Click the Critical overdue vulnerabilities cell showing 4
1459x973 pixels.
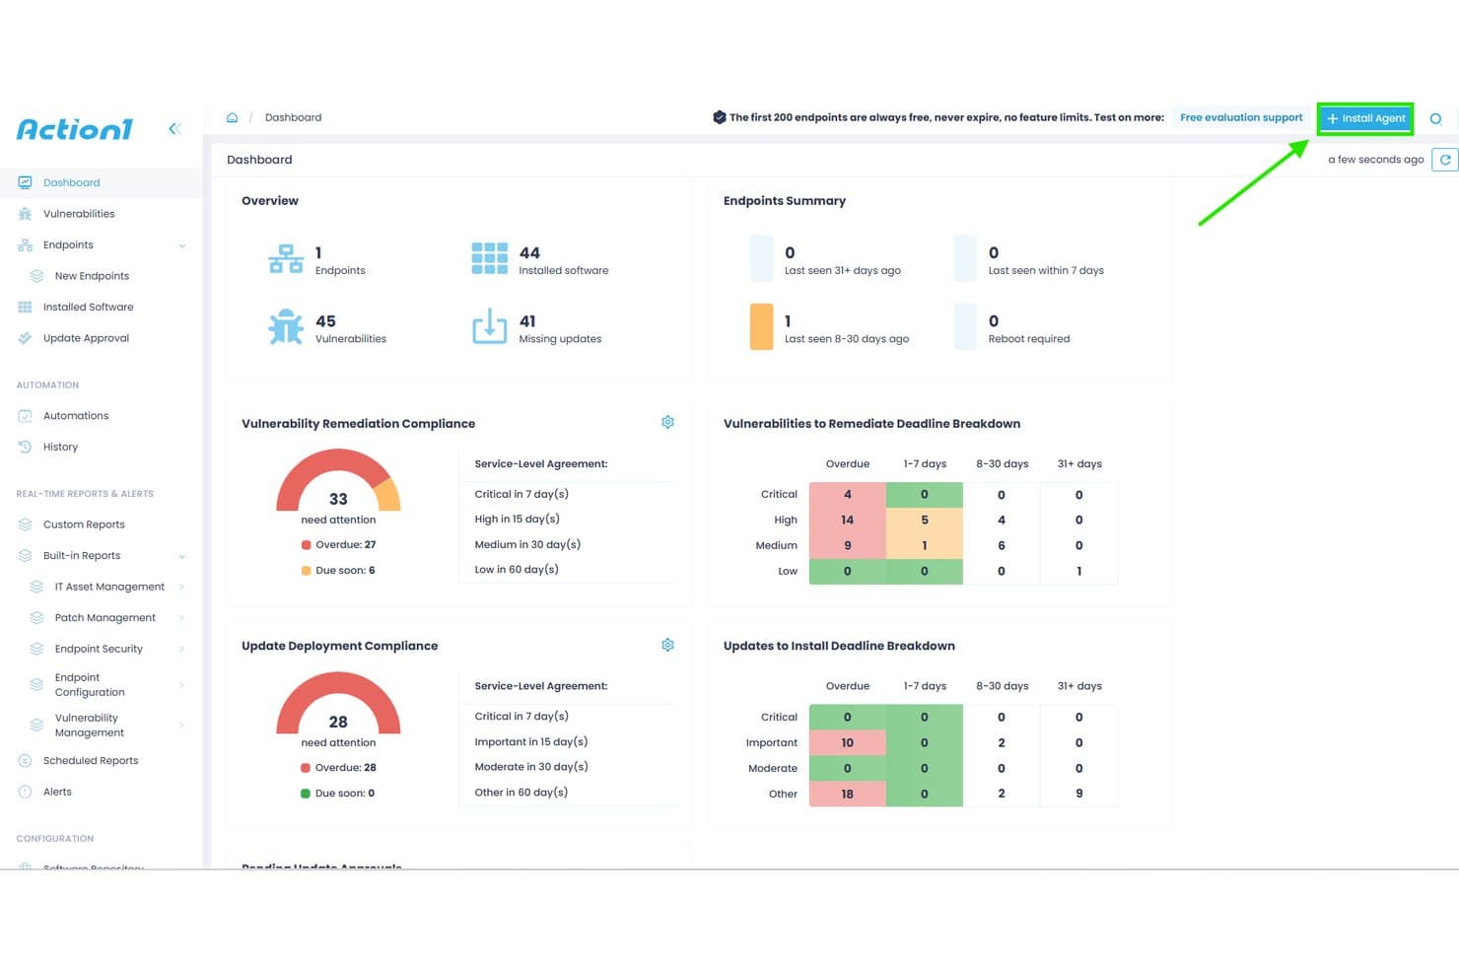pos(848,495)
